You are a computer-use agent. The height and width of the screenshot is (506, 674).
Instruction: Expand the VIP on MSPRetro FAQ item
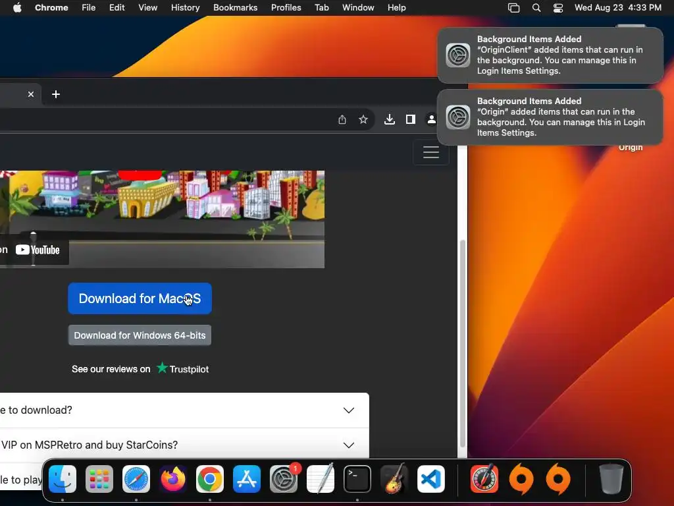pos(183,445)
